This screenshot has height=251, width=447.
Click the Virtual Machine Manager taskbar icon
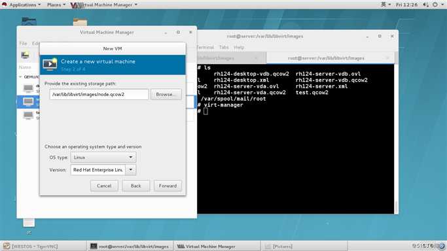pos(181,246)
